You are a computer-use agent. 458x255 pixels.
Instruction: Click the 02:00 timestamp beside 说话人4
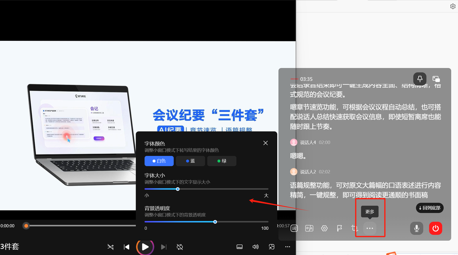click(325, 142)
